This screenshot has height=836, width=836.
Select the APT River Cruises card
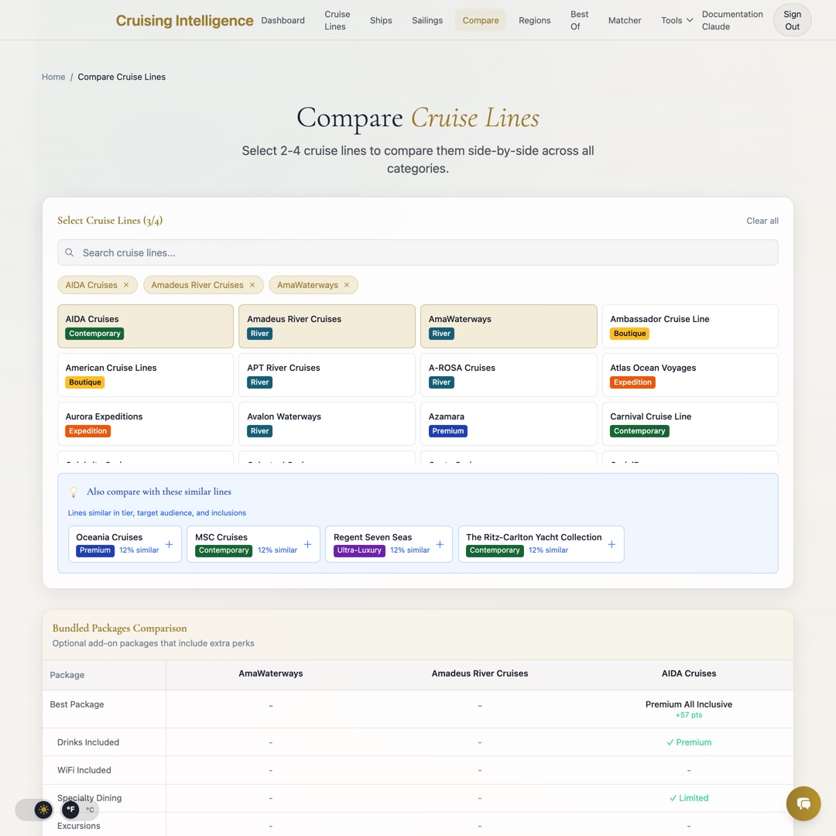pos(327,375)
